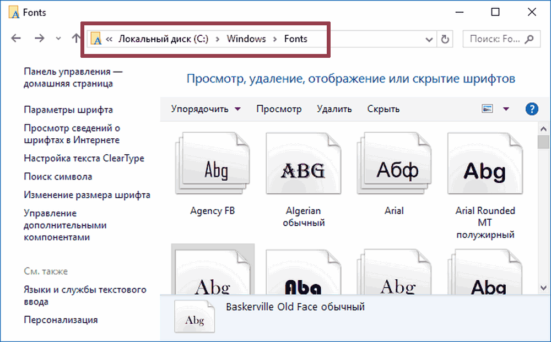Open Настройка текста ClearType link

84,158
